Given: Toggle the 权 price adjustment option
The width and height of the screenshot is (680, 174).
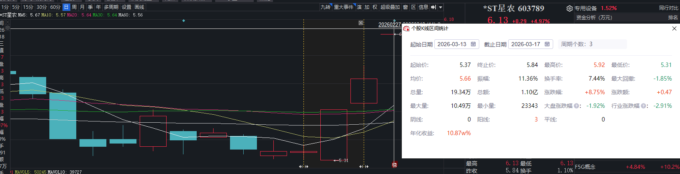Looking at the screenshot, I should 375,7.
